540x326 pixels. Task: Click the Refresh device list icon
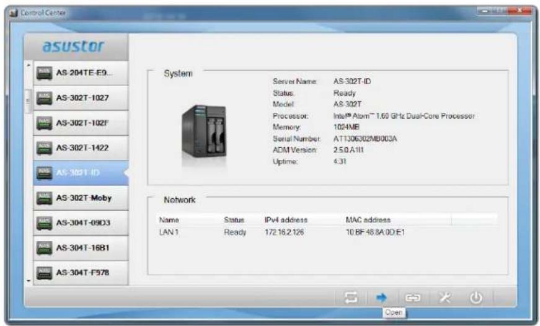[x=351, y=297]
